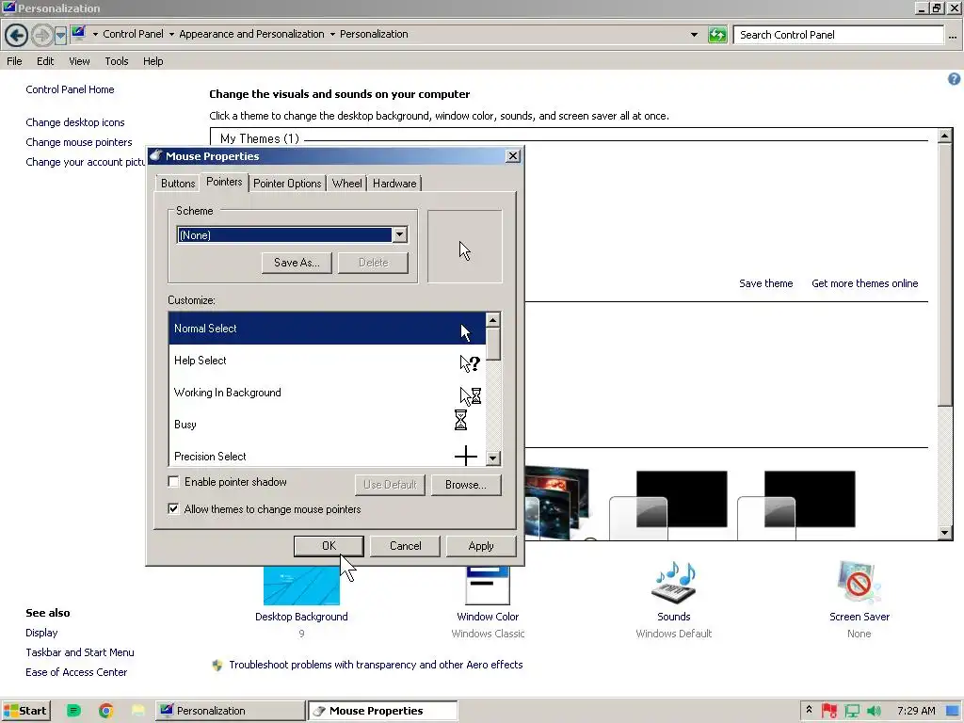The height and width of the screenshot is (723, 964).
Task: Go to Control Panel Home
Action: (70, 89)
